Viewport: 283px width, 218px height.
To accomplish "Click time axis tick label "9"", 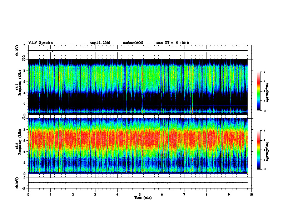I will point(229,194).
